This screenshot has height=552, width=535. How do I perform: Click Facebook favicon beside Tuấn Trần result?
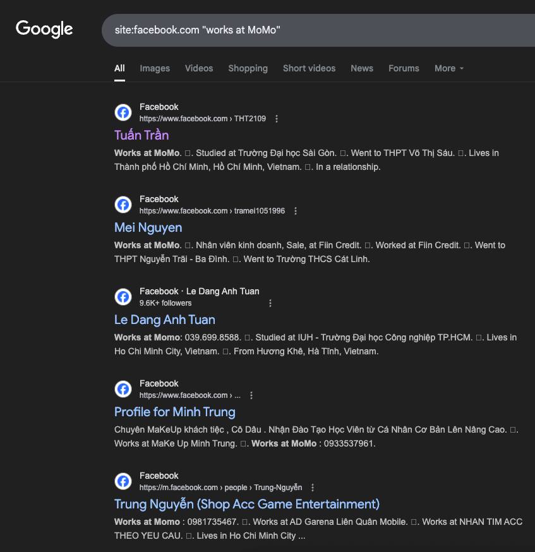pyautogui.click(x=123, y=112)
